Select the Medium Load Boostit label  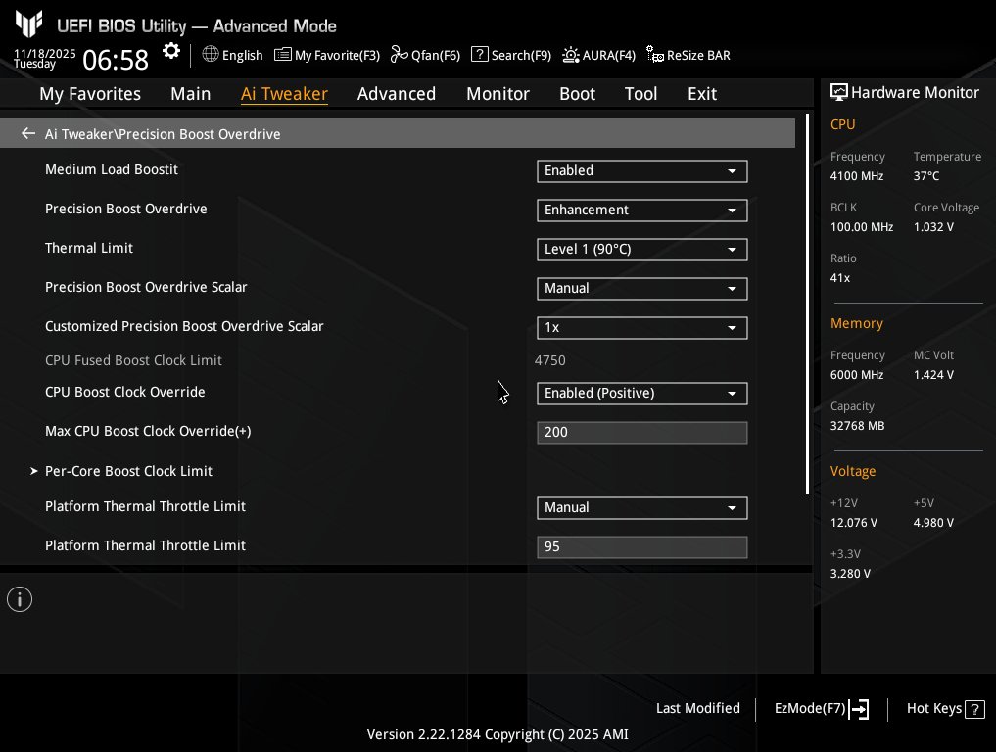point(112,169)
